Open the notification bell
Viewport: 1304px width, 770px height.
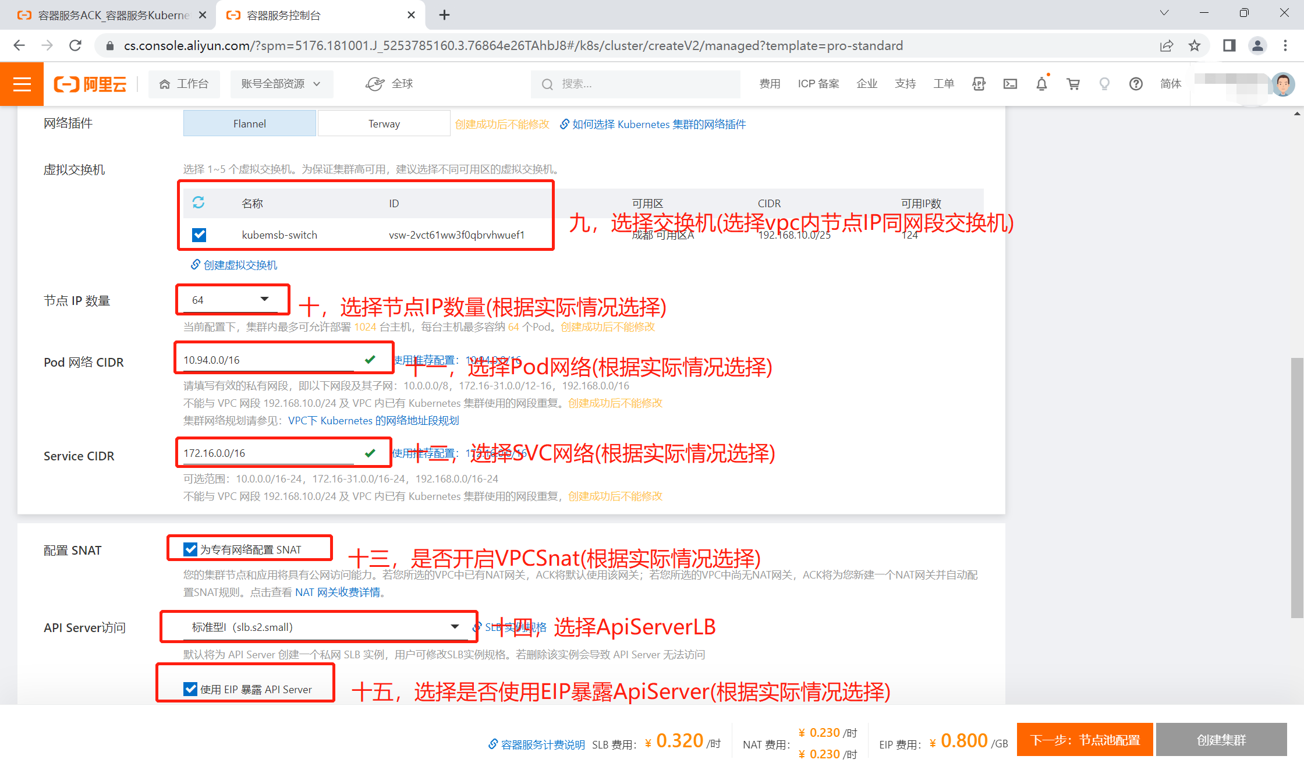(x=1041, y=84)
